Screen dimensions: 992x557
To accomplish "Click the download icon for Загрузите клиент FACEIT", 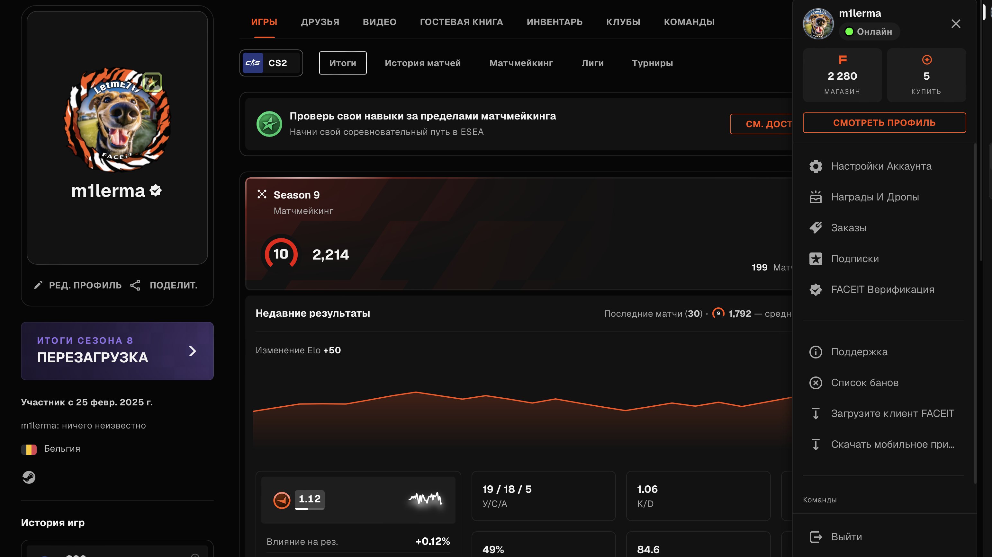I will tap(815, 413).
